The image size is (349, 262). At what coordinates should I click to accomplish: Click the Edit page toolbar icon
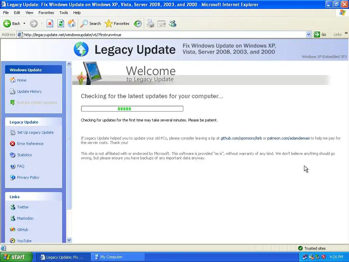tap(161, 24)
